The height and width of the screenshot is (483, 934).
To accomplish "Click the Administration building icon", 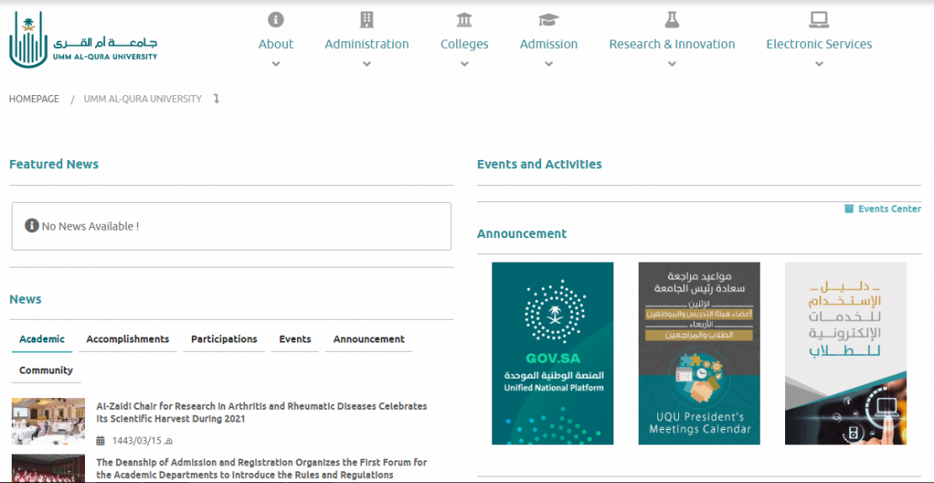I will point(366,19).
